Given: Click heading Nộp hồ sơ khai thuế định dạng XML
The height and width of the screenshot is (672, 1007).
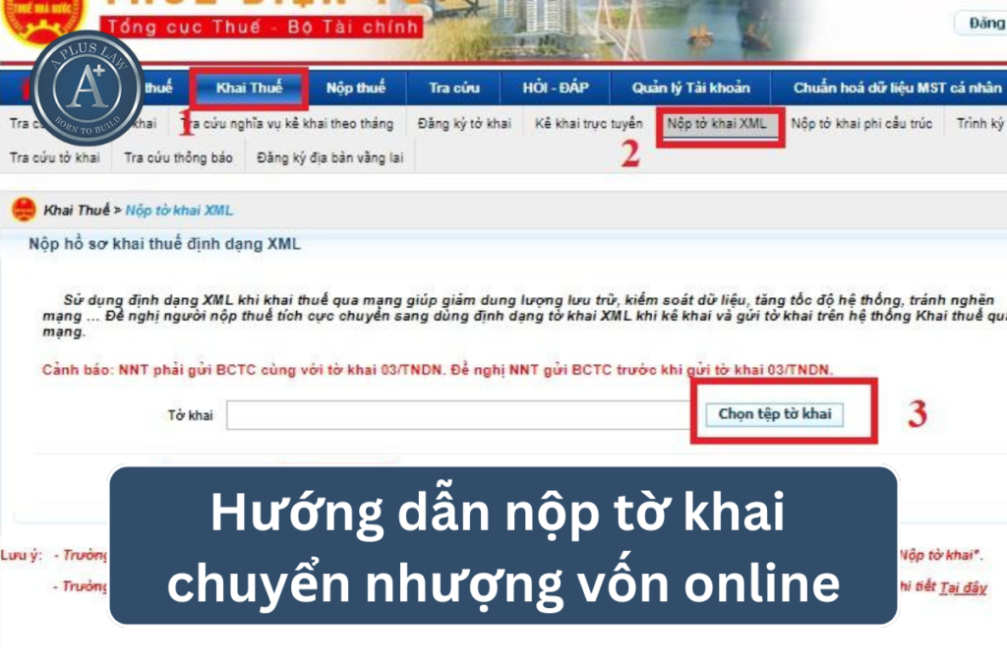Looking at the screenshot, I should (x=164, y=244).
